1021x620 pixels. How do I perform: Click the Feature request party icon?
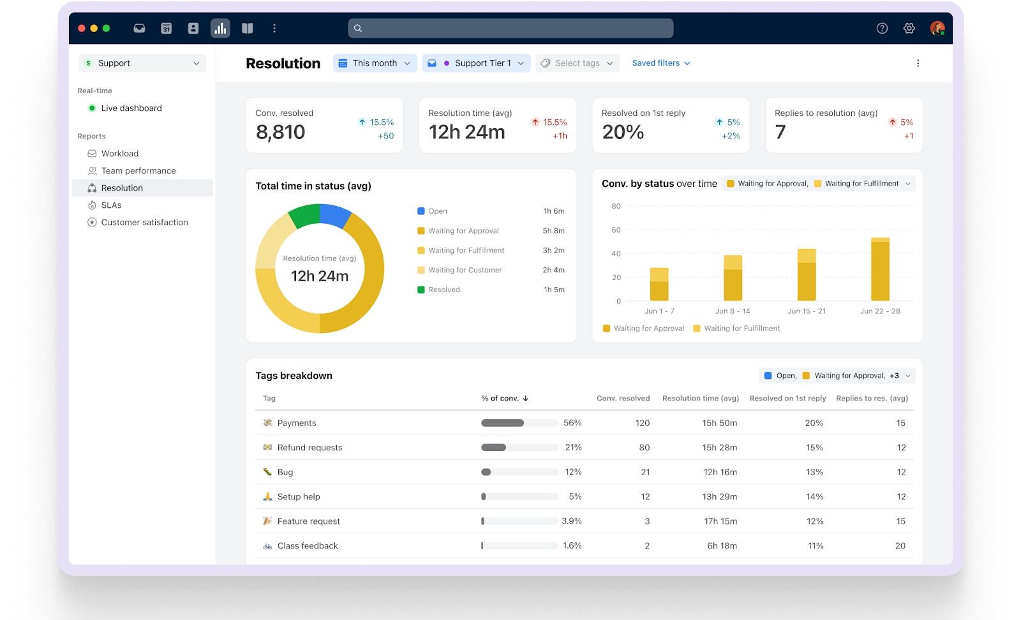pos(267,521)
